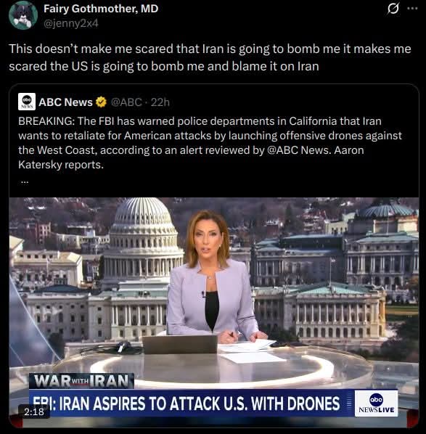Screen dimensions: 426x434
Task: Open the quoted post's BREAKING text body
Action: click(x=210, y=143)
